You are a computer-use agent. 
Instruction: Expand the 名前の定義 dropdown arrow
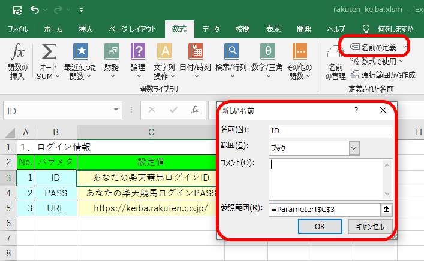[405, 47]
